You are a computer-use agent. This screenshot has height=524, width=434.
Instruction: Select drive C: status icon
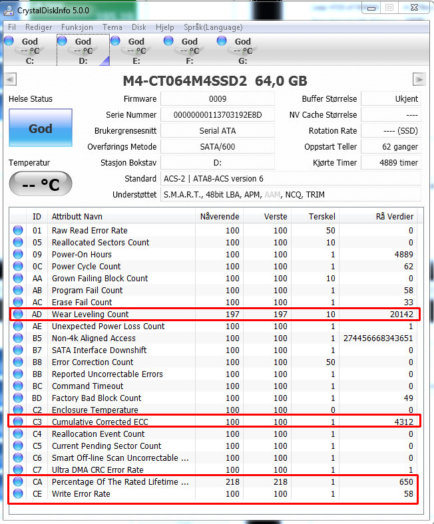(x=9, y=41)
